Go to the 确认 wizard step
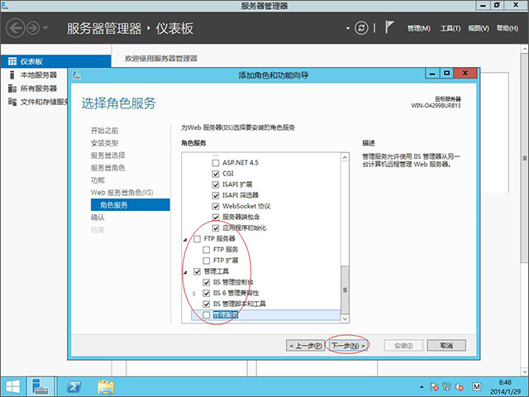This screenshot has height=397, width=529. [98, 218]
